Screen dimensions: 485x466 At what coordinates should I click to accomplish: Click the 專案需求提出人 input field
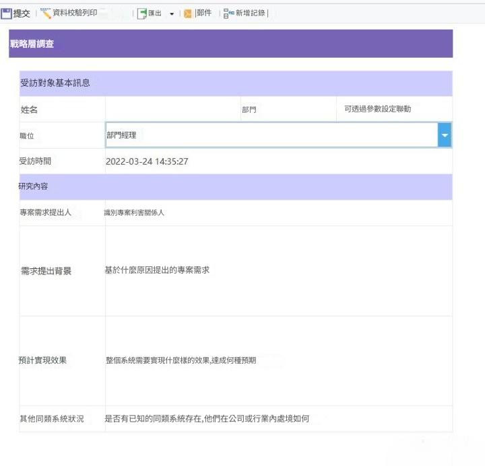tap(279, 212)
